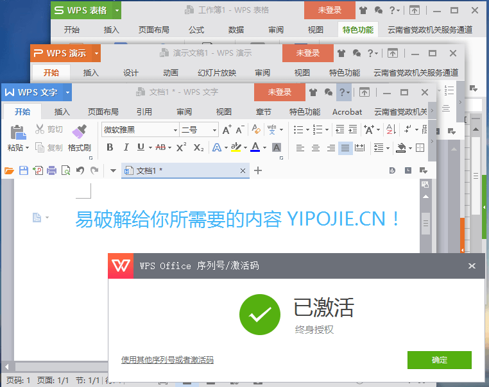
Task: Toggle character shading A button
Action: (x=277, y=147)
